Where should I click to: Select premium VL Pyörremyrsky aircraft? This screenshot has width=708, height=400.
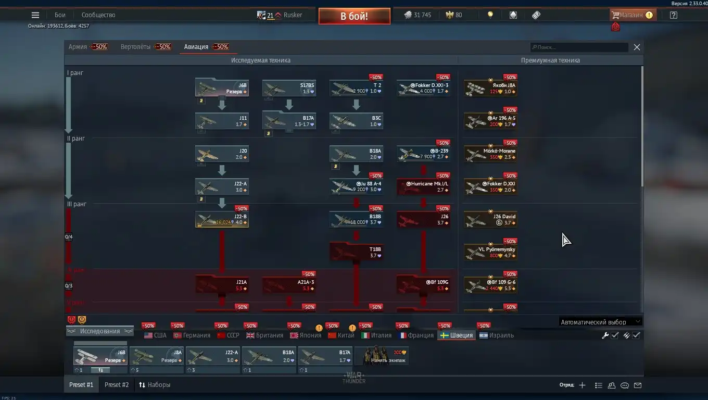(x=490, y=253)
